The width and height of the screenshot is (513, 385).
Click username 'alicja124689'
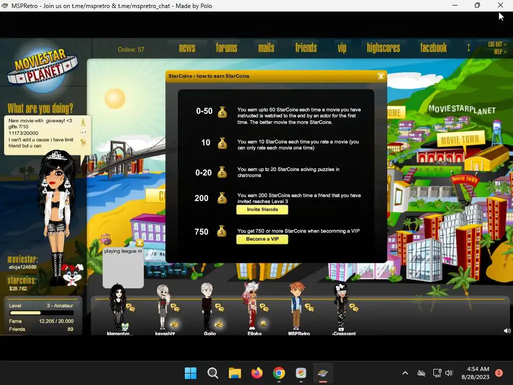23,267
